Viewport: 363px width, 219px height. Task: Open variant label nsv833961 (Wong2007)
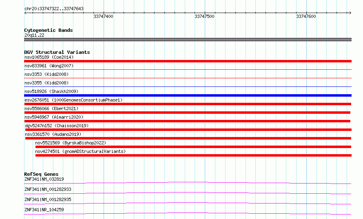click(49, 66)
